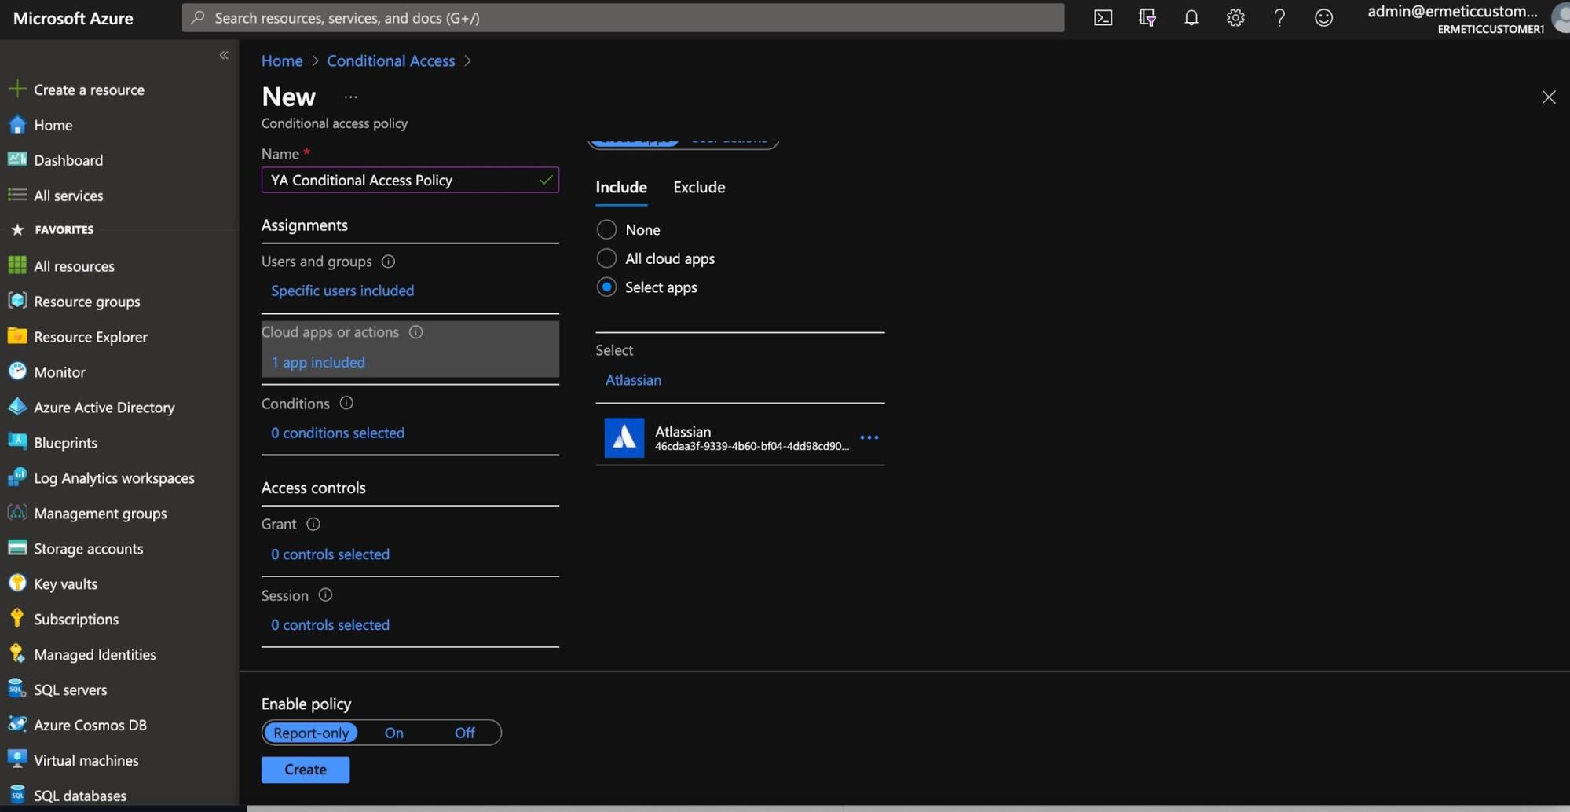Open the Directory and subscription filter icon

pyautogui.click(x=1147, y=17)
